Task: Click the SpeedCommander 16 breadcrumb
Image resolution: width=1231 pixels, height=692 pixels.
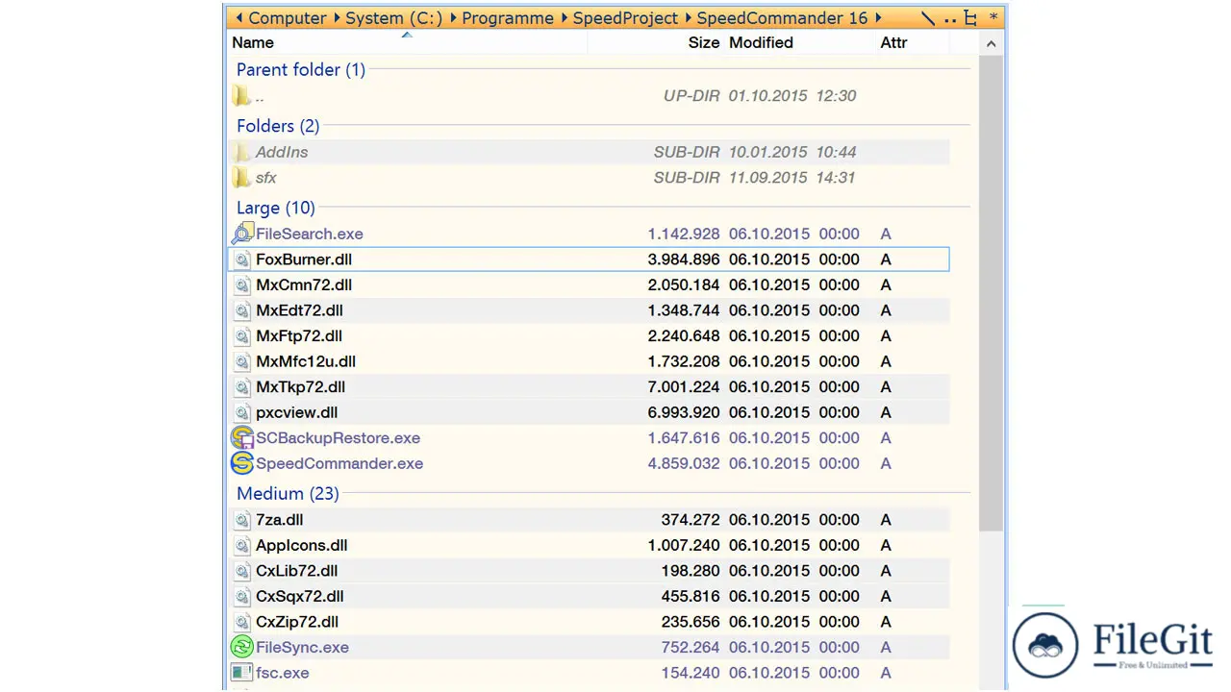Action: click(x=782, y=18)
